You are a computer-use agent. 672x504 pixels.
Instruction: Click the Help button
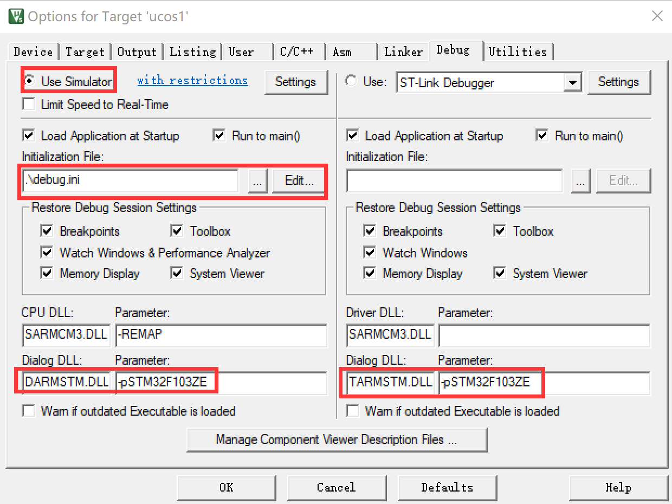point(618,488)
